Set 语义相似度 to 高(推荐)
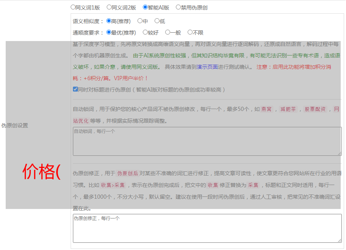 tap(109, 21)
